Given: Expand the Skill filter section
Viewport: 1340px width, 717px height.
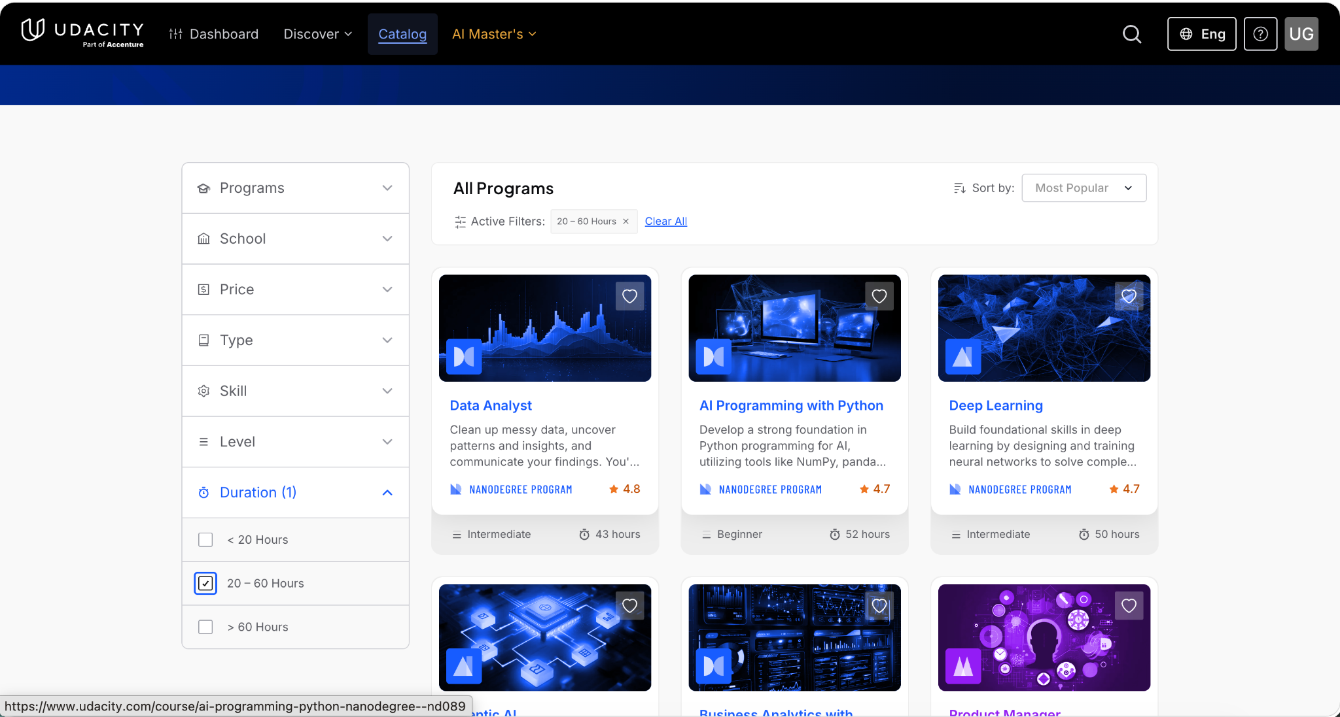Looking at the screenshot, I should pos(295,391).
